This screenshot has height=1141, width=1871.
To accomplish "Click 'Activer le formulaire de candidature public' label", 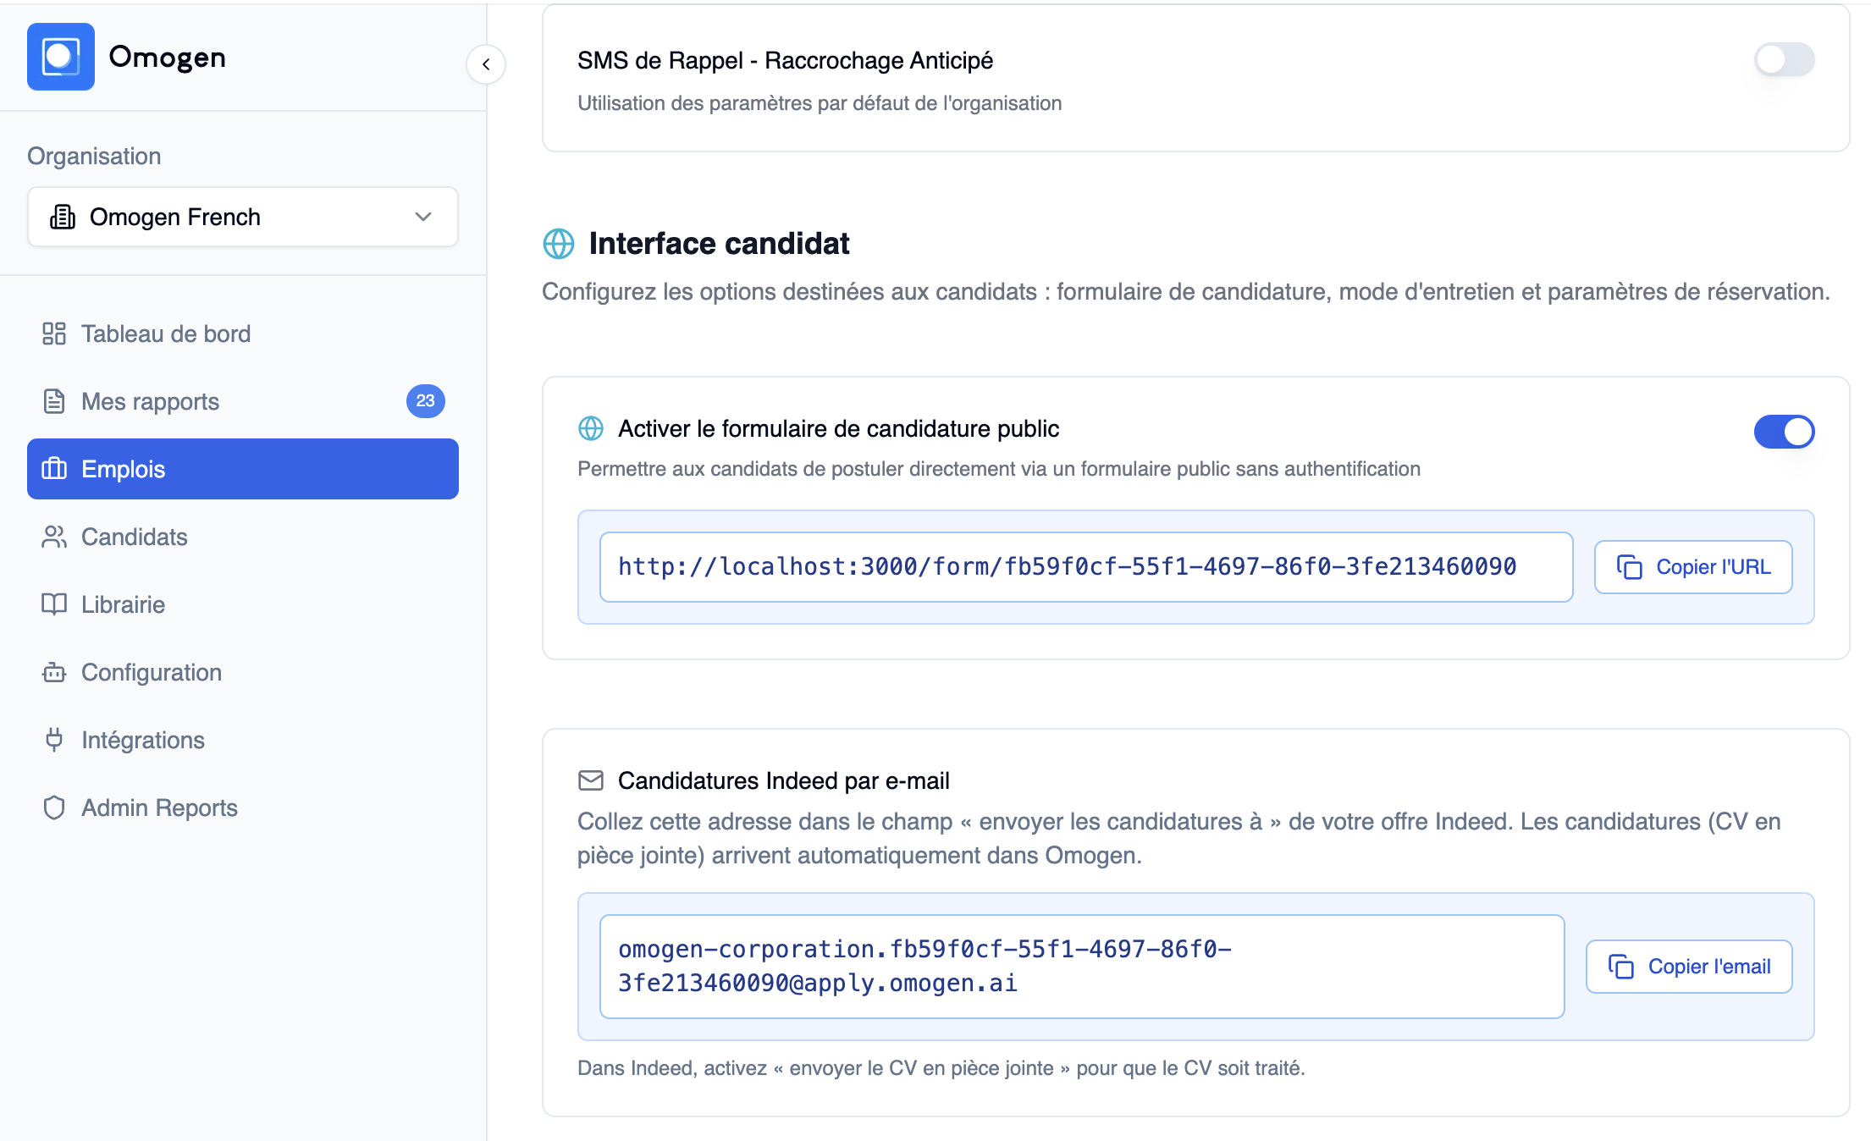I will click(838, 428).
